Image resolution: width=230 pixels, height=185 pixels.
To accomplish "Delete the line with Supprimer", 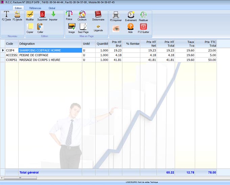I will pos(42,14).
